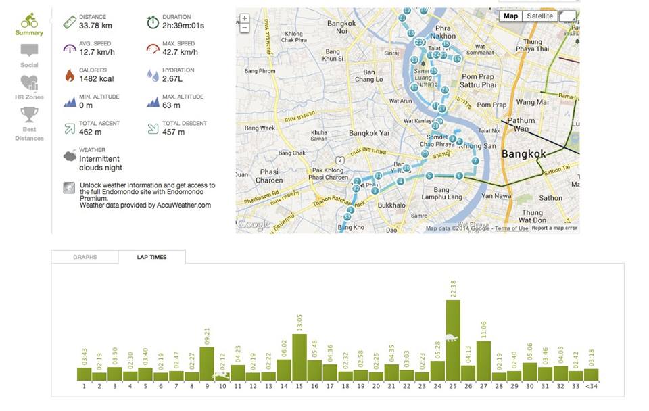
Task: Click the map zoom in plus button
Action: [x=245, y=19]
